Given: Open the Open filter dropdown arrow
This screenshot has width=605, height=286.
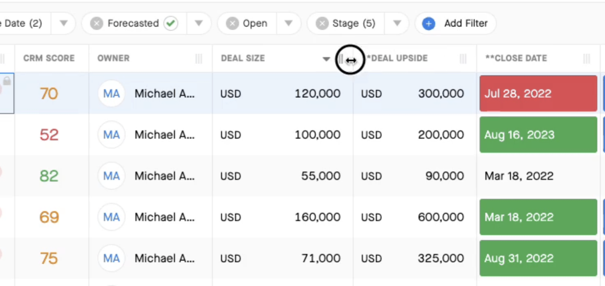Looking at the screenshot, I should pyautogui.click(x=288, y=23).
